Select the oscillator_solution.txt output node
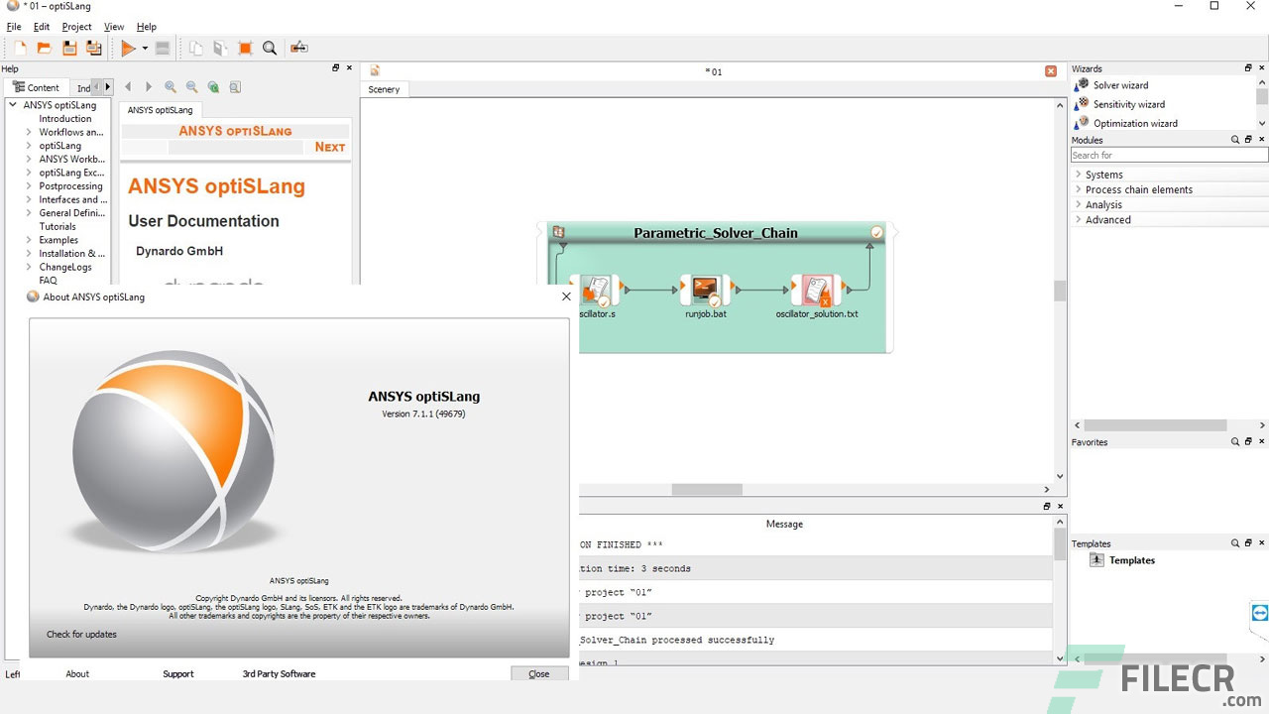This screenshot has height=714, width=1269. tap(817, 291)
